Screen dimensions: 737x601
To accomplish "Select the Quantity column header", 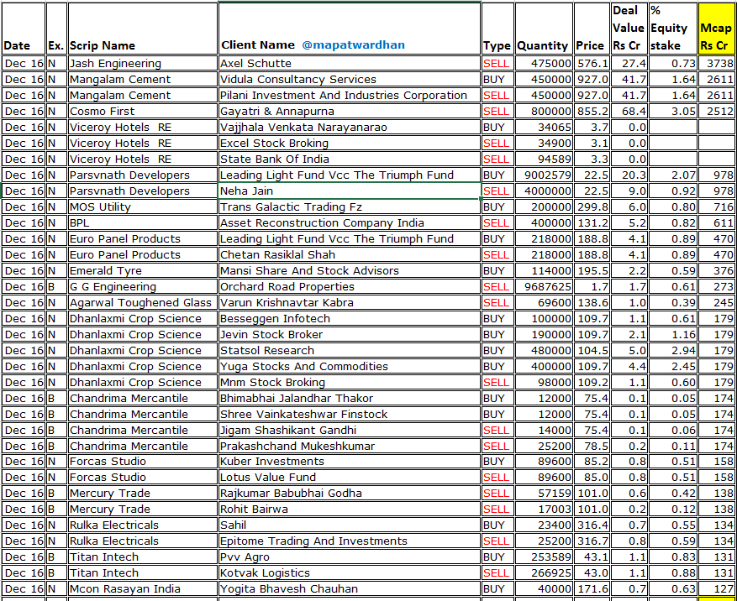I will tap(544, 29).
